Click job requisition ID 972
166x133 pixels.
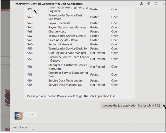[30, 9]
